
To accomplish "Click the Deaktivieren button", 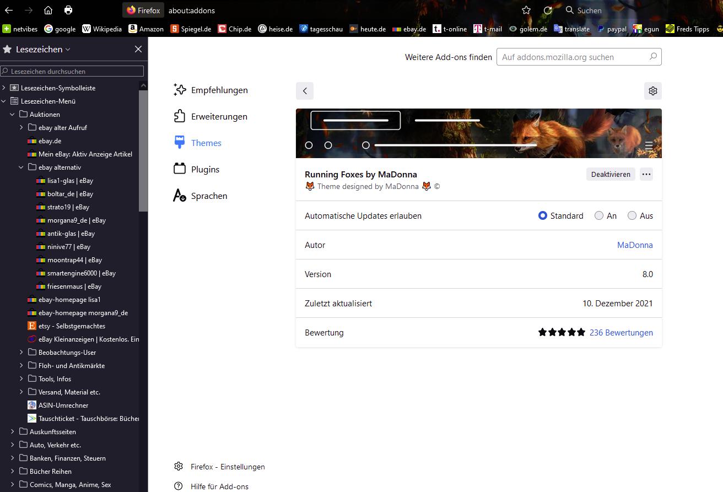I will click(x=611, y=174).
